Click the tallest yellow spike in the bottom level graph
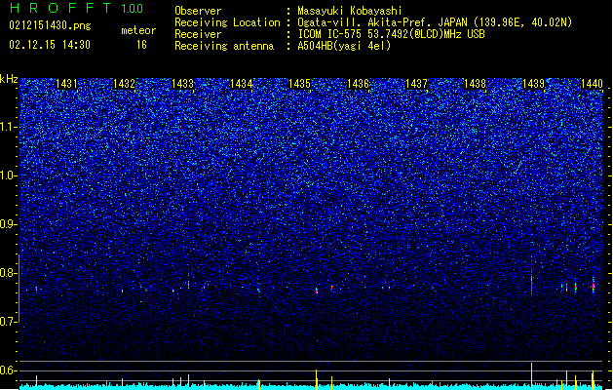 pyautogui.click(x=532, y=376)
